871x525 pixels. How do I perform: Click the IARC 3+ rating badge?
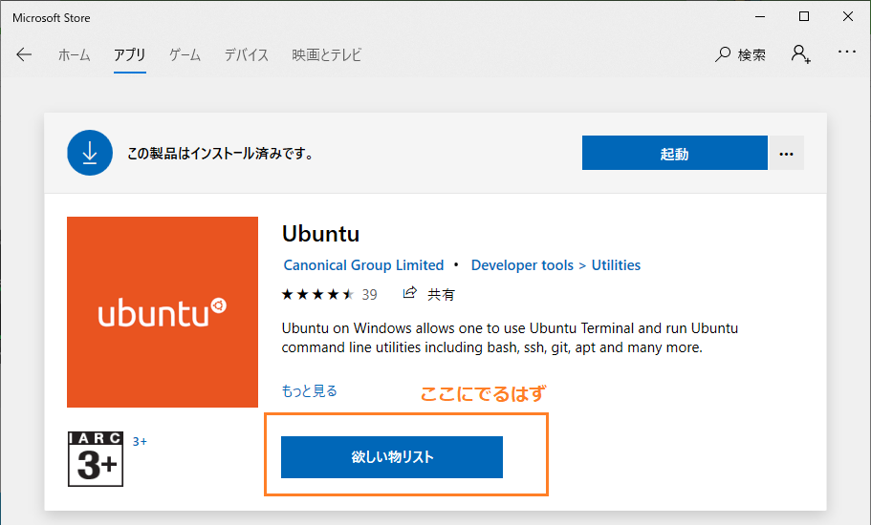coord(96,459)
